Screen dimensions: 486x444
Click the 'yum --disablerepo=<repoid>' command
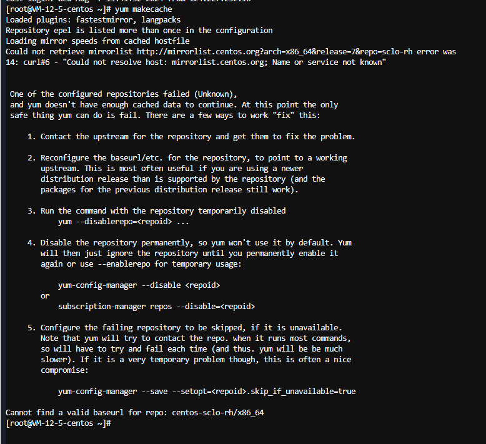click(x=123, y=222)
